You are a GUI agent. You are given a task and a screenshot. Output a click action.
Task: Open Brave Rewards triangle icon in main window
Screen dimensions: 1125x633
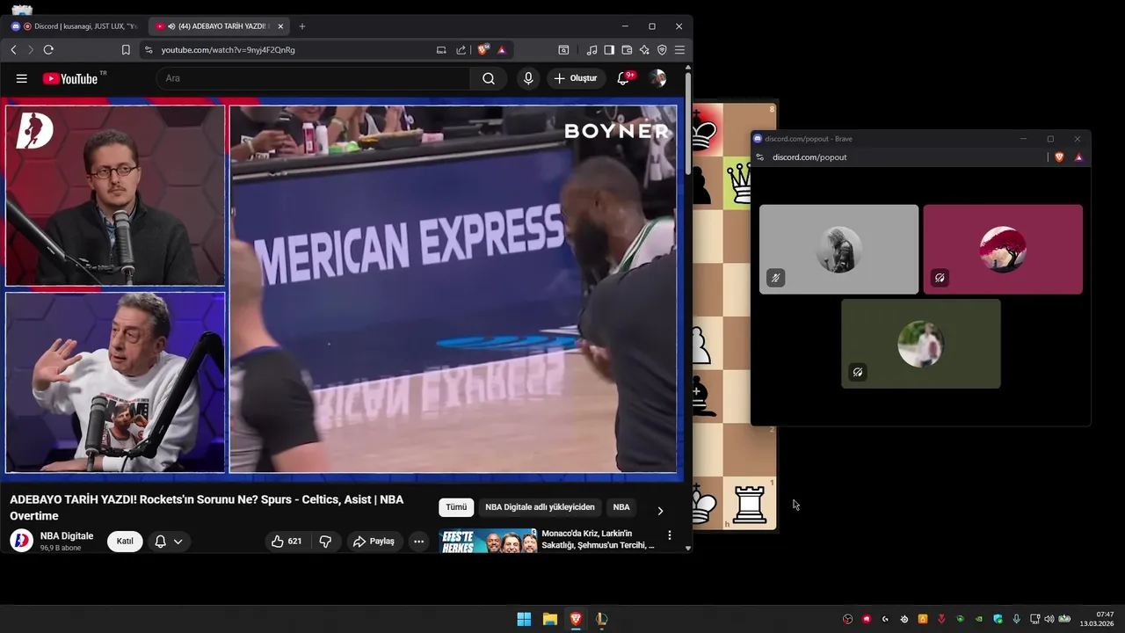coord(502,50)
